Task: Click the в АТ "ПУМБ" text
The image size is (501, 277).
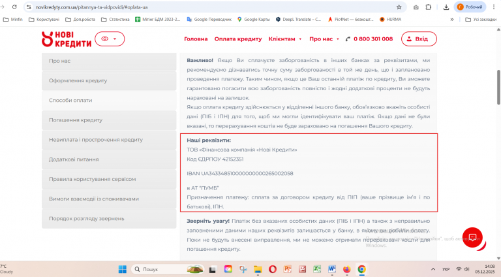Action: 203,187
